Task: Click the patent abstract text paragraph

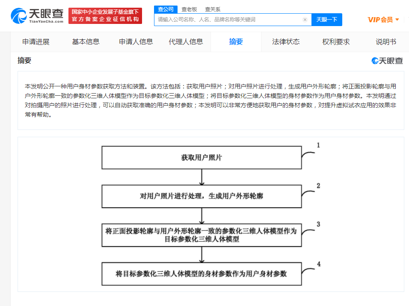Action: pyautogui.click(x=210, y=100)
